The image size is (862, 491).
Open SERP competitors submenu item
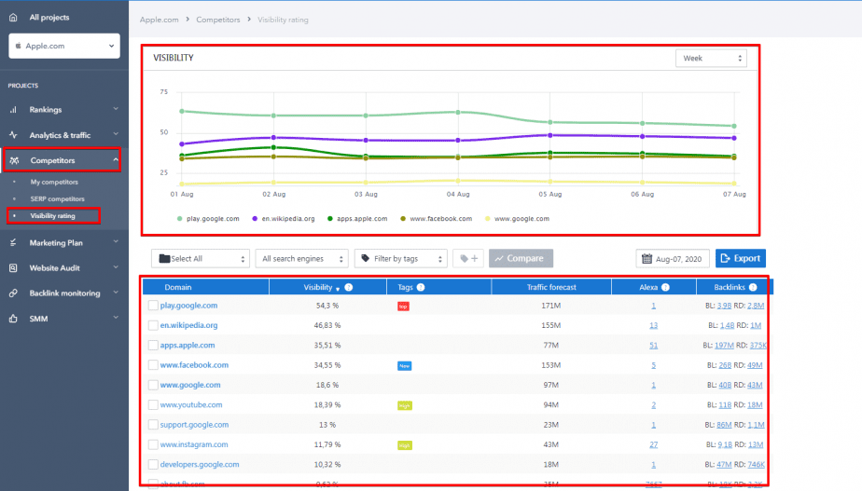(57, 198)
